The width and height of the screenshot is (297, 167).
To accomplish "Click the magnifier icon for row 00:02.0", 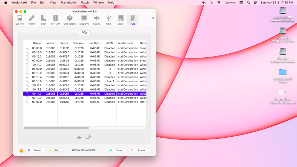I will [27, 102].
